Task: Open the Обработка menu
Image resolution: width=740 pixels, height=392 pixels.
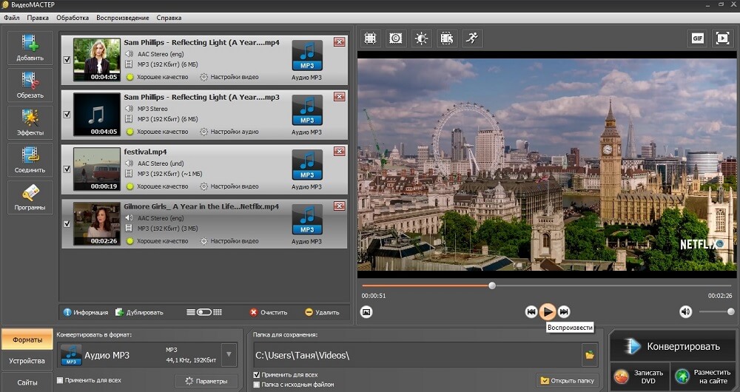Action: (73, 18)
